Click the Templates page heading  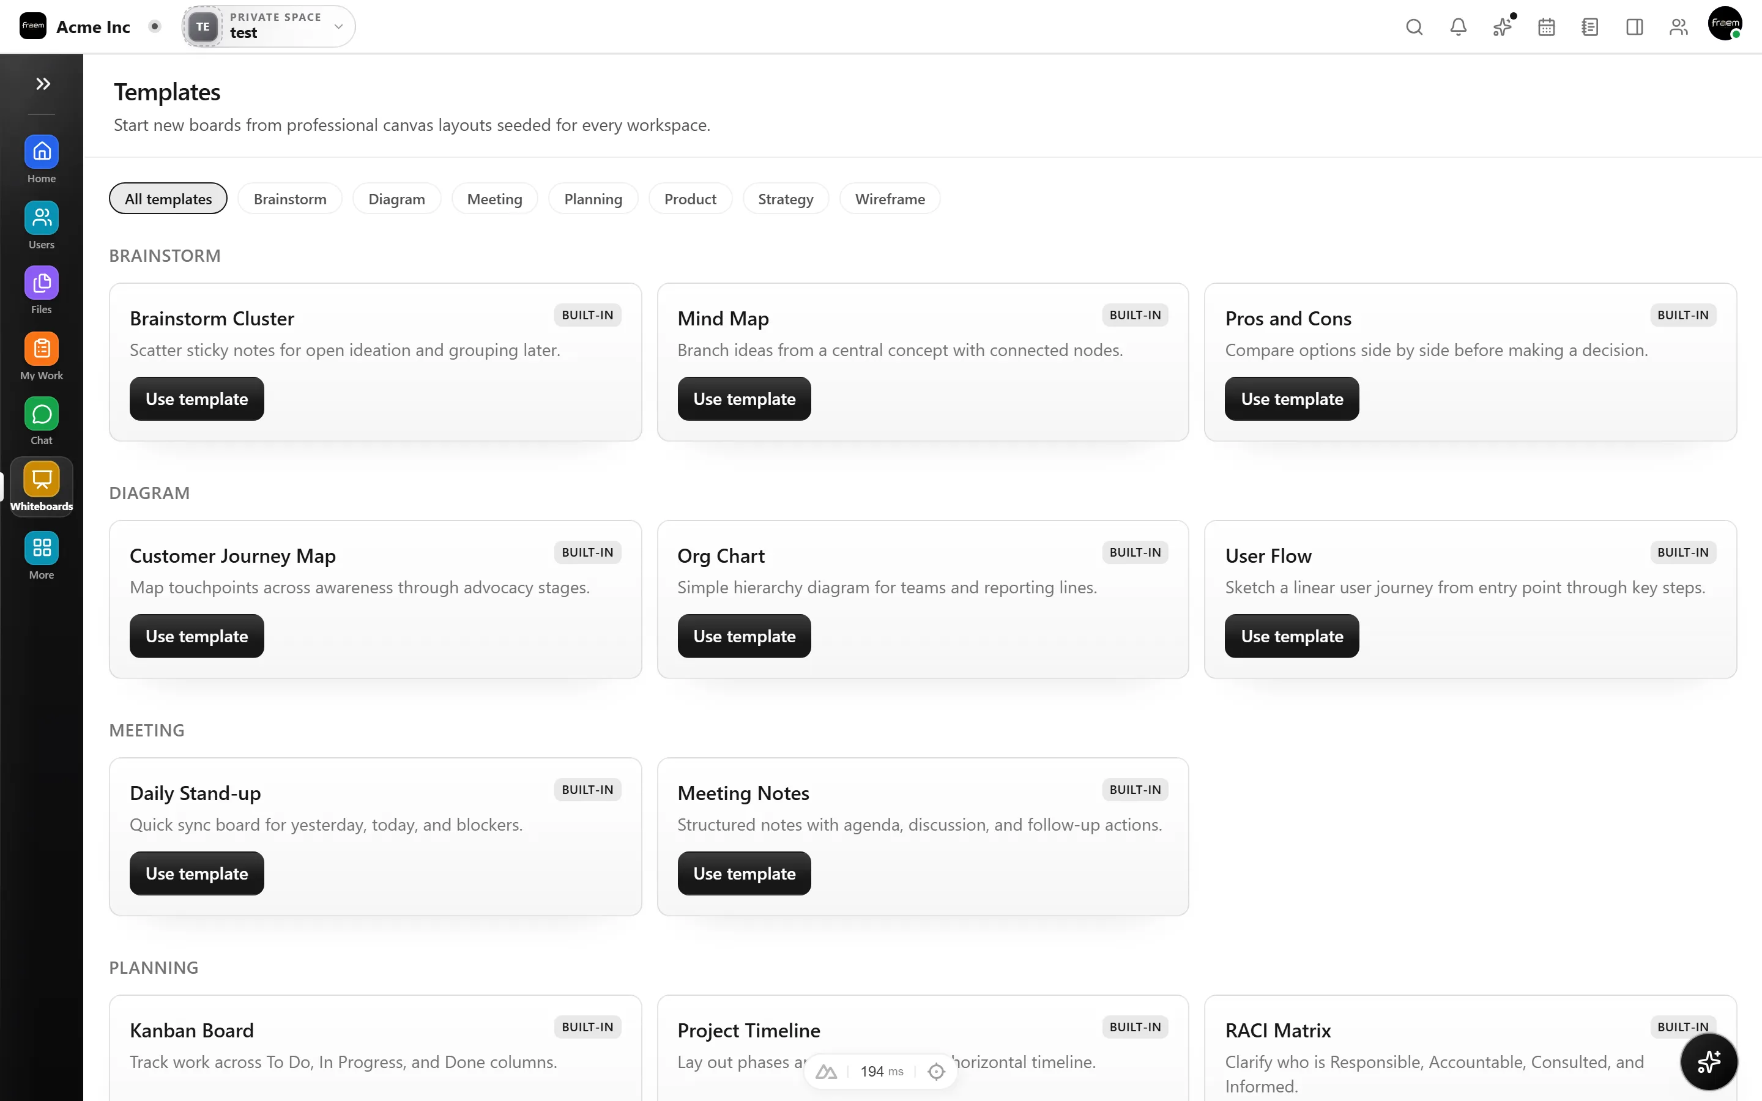[167, 92]
